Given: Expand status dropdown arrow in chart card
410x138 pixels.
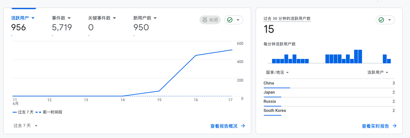Looking at the screenshot, I should point(238,20).
